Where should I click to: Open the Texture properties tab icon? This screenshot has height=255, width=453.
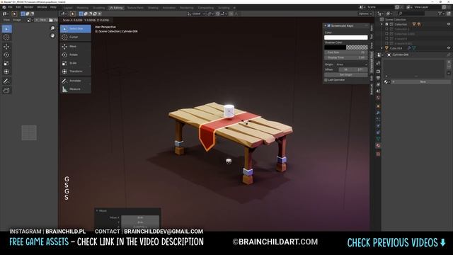tap(378, 154)
